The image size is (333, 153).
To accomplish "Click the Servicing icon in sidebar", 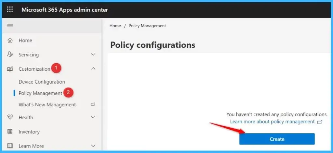I will pos(10,55).
